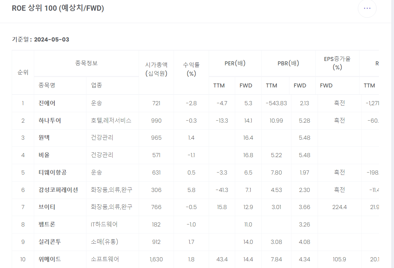Click market cap 912 for 실리콘투
The width and height of the screenshot is (394, 268).
click(x=156, y=242)
